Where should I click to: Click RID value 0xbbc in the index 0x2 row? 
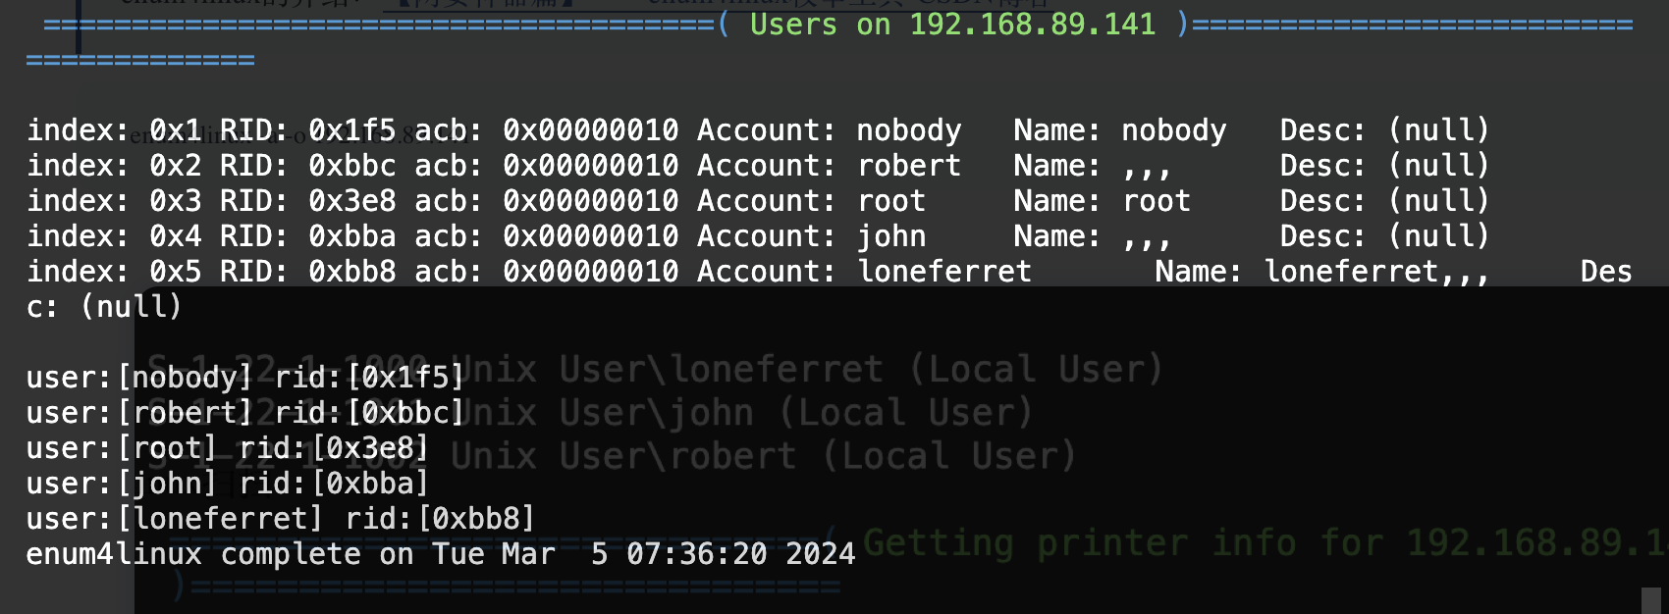click(x=351, y=166)
